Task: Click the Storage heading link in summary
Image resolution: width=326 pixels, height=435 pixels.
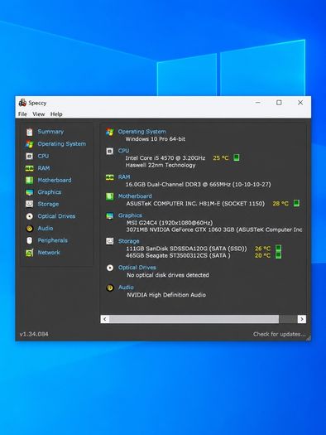Action: pos(129,241)
